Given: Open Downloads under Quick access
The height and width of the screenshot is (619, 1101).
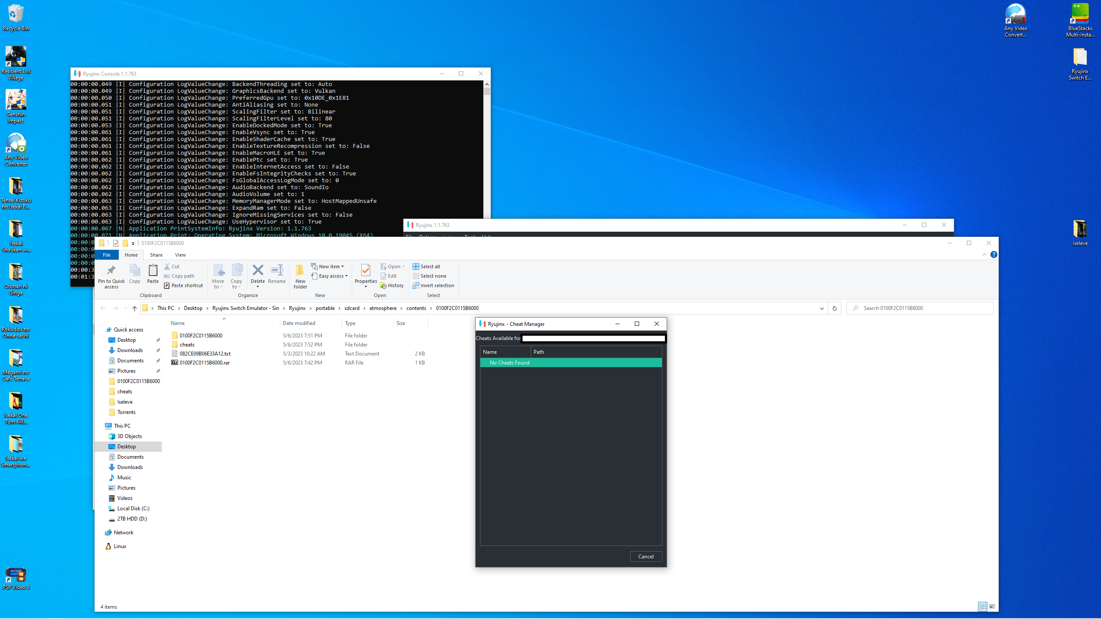Looking at the screenshot, I should [x=129, y=350].
